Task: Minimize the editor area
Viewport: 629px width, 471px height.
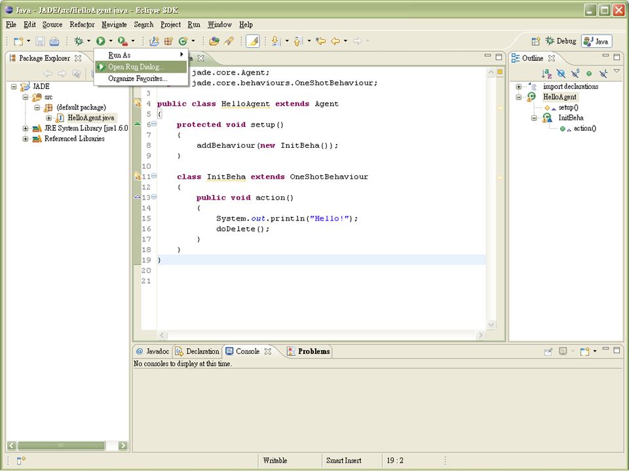Action: click(x=487, y=56)
